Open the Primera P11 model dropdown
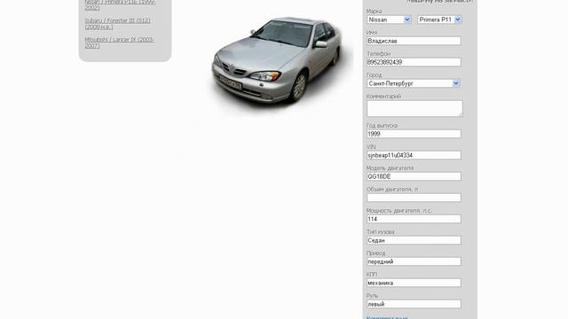This screenshot has width=568, height=319. 439,19
